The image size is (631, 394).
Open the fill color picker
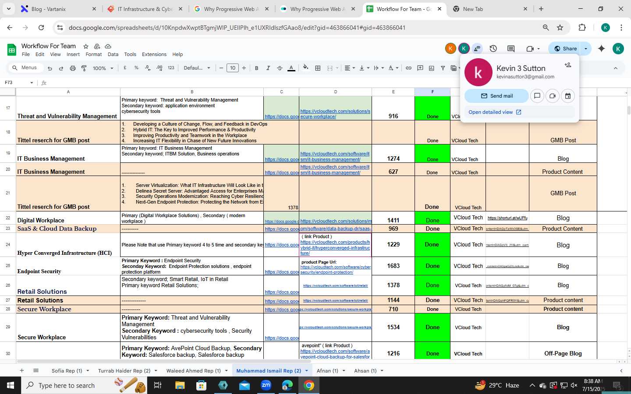pyautogui.click(x=306, y=68)
